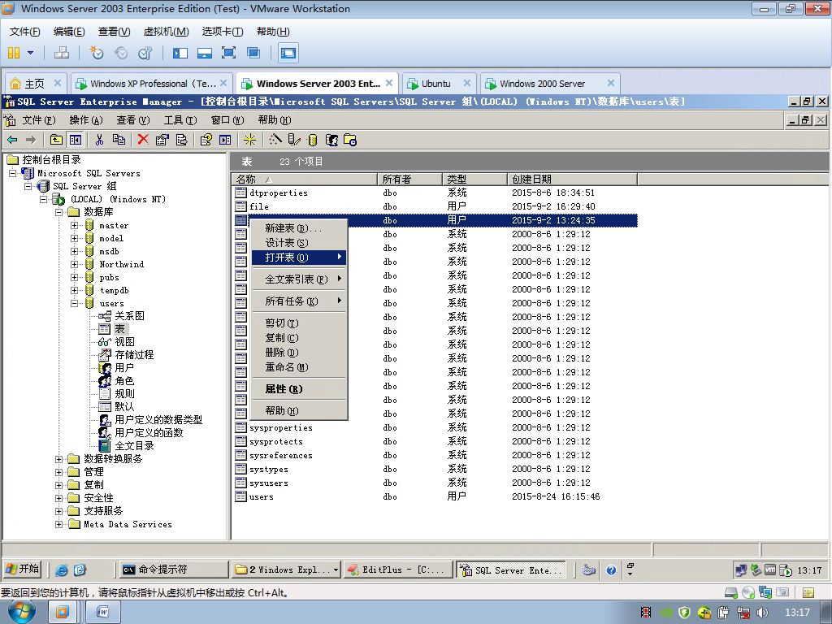Click the red X Delete icon
Viewport: 832px width, 624px height.
[x=143, y=140]
